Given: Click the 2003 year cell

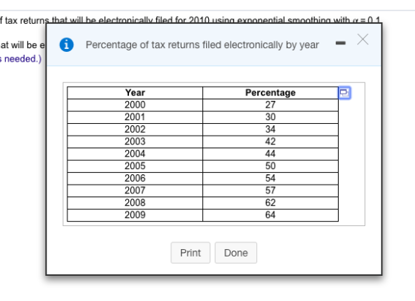Looking at the screenshot, I should click(135, 142).
